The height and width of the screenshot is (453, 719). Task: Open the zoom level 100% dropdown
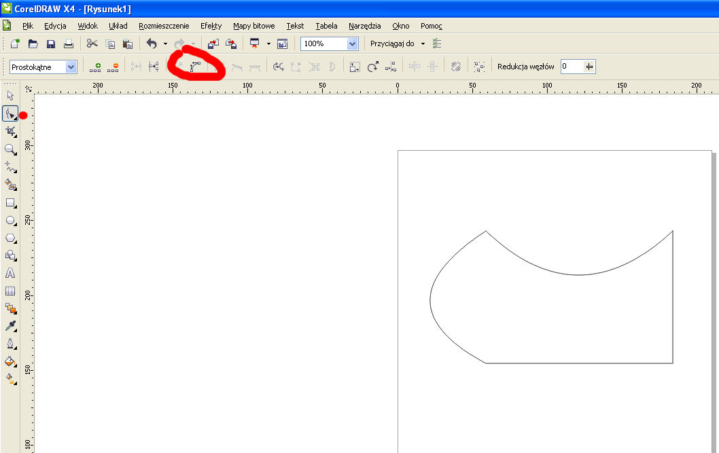pyautogui.click(x=352, y=43)
